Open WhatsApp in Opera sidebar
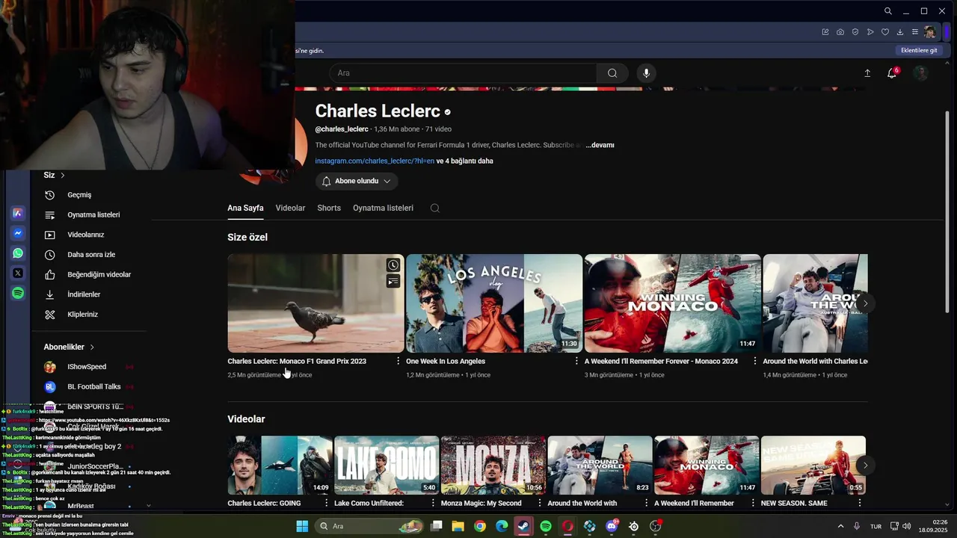957x538 pixels. [18, 253]
